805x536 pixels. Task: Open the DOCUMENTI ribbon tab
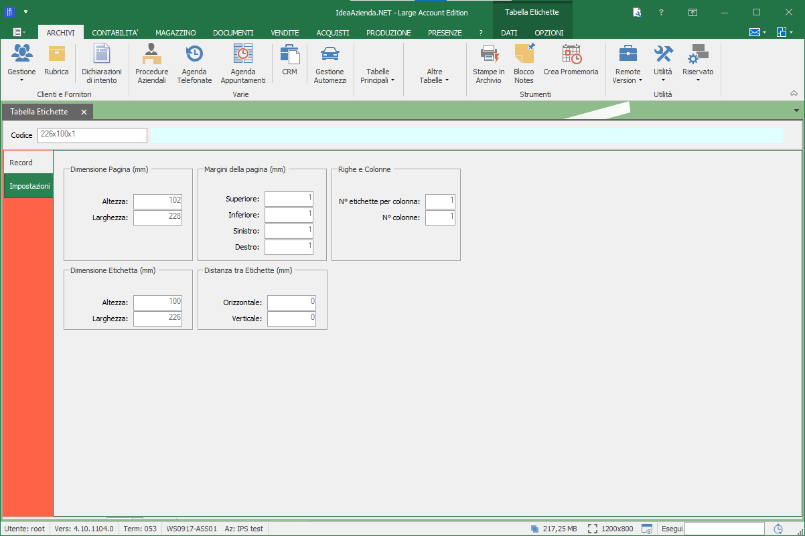[233, 32]
